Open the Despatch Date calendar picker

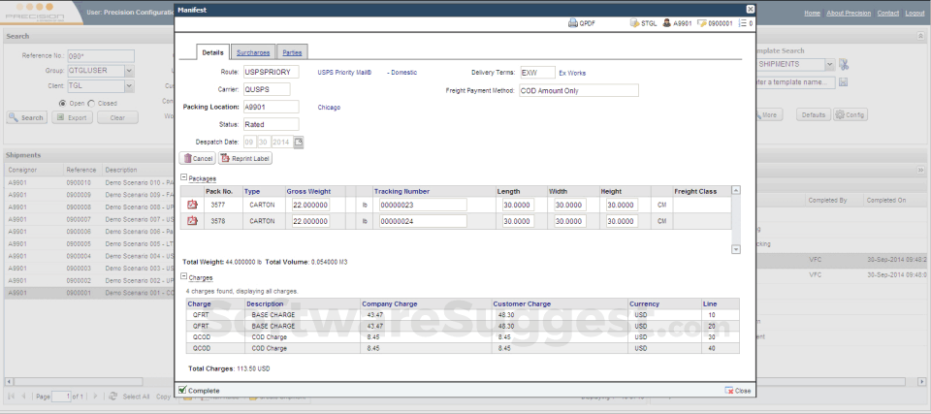(299, 142)
